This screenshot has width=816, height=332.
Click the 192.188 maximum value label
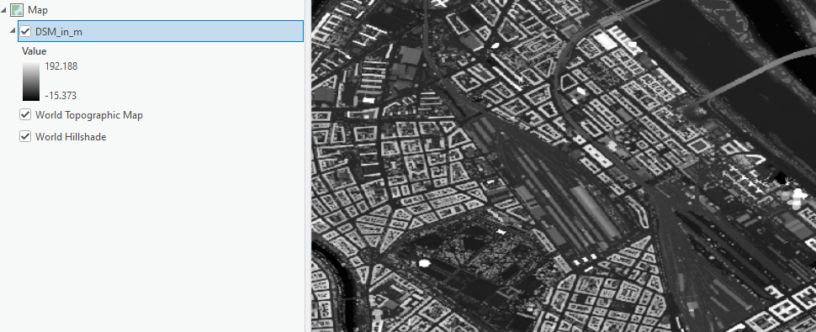coord(61,66)
